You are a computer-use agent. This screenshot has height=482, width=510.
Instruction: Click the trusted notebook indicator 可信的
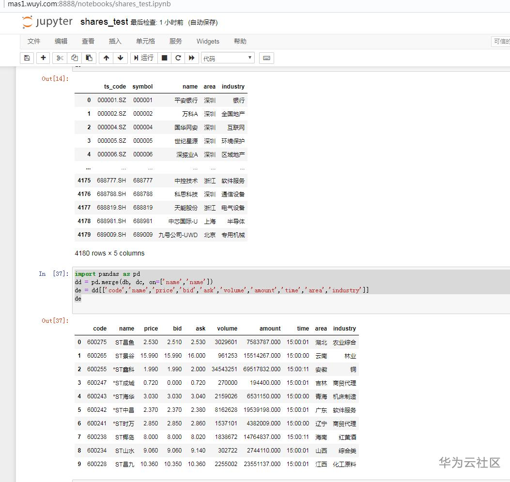501,41
